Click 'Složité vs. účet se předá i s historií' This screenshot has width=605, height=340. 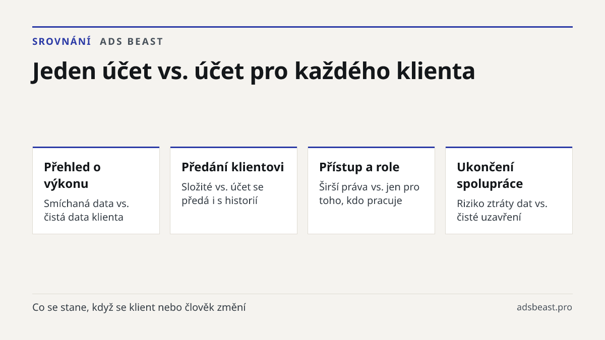click(x=222, y=193)
